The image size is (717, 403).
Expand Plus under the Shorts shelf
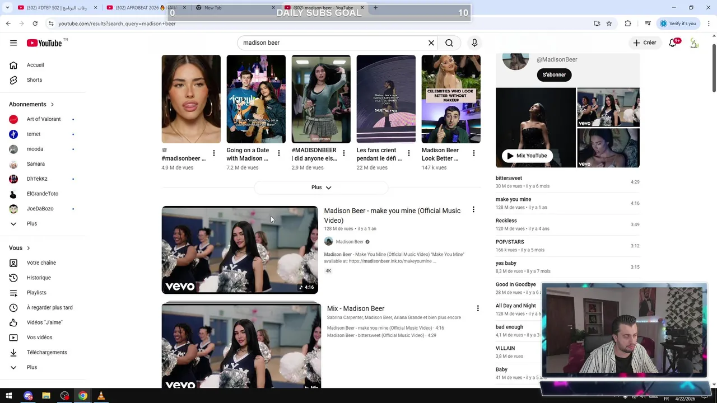(x=321, y=188)
